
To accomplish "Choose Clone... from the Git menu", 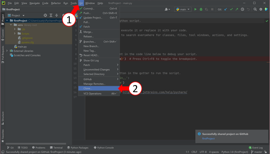I will point(99,88).
